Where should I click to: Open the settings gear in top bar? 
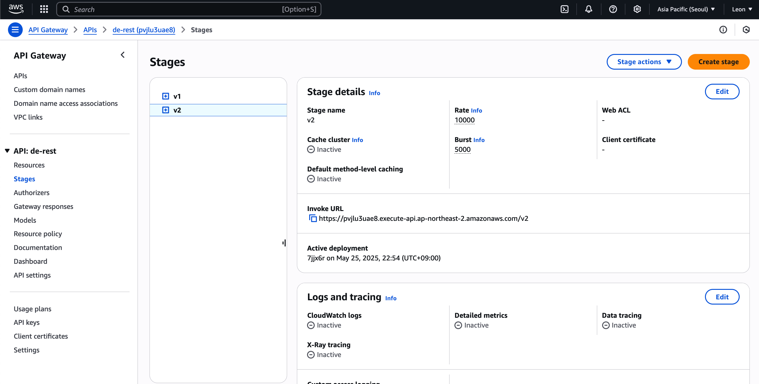coord(637,9)
